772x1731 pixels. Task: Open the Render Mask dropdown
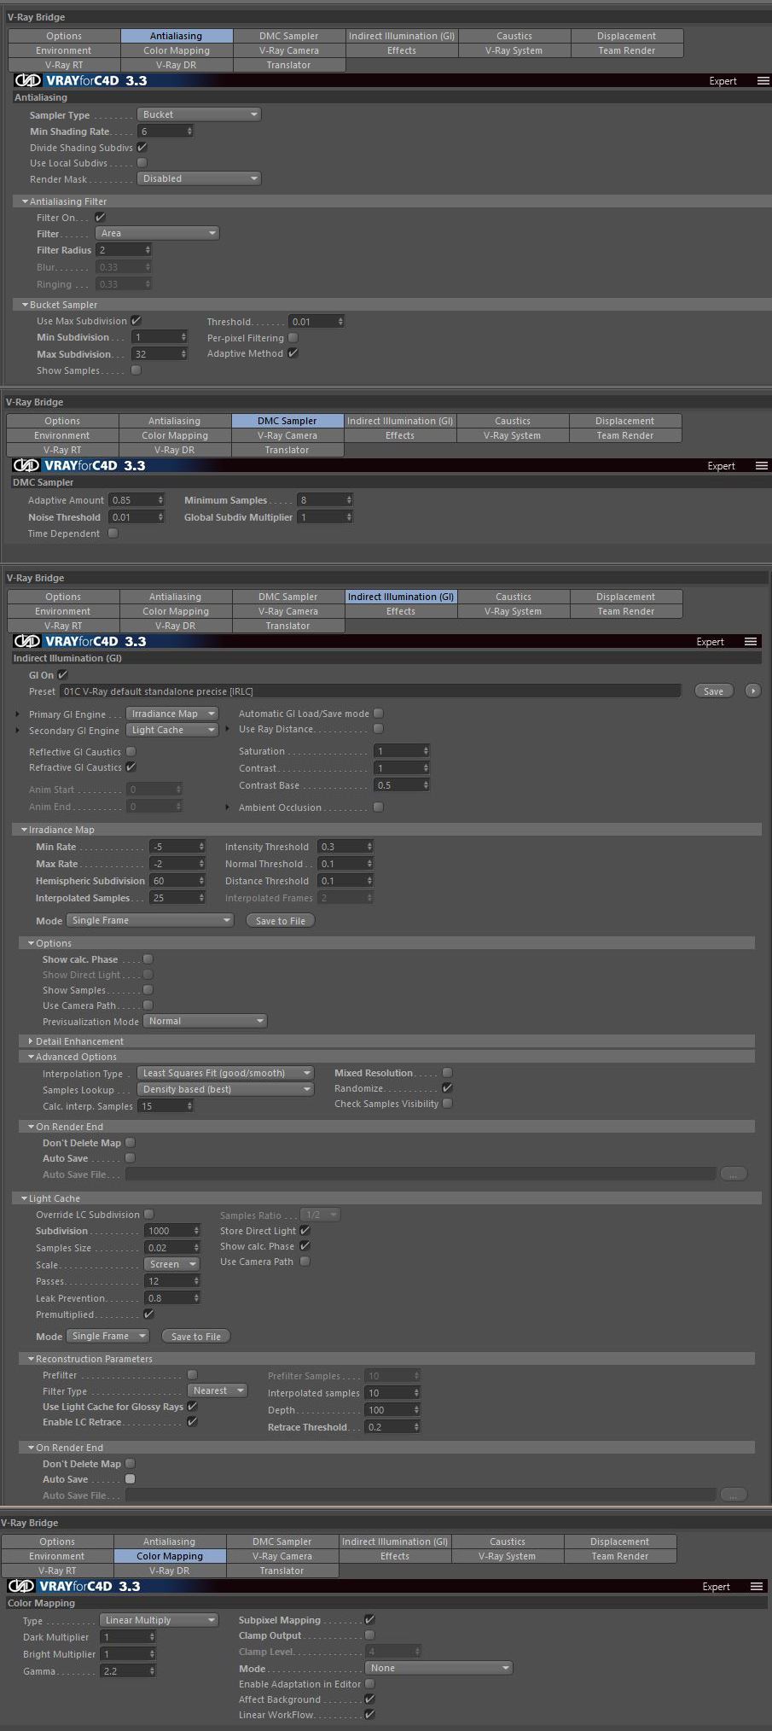(x=199, y=178)
